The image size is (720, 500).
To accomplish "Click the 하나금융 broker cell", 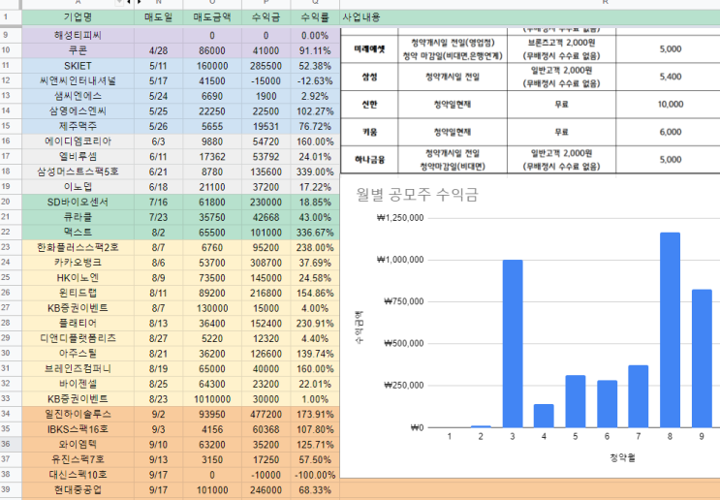I will pyautogui.click(x=369, y=160).
